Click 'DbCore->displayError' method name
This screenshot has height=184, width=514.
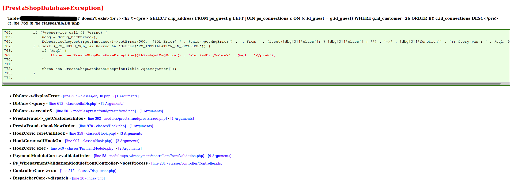[x=36, y=96]
